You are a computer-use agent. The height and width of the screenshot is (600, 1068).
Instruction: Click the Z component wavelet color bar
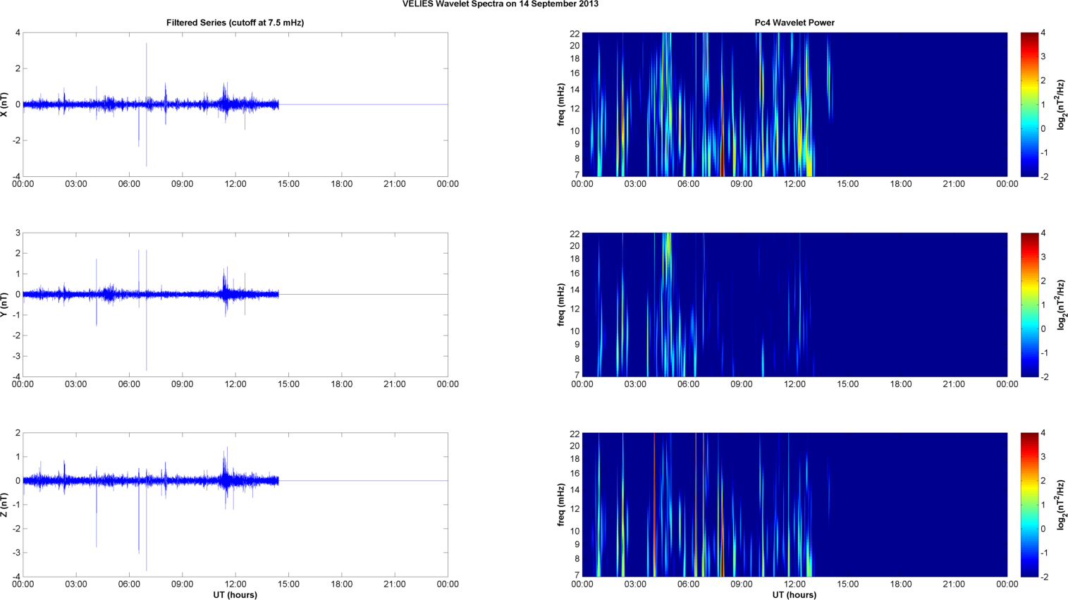1029,505
